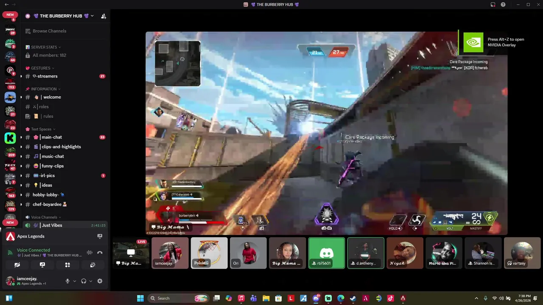Select Shannon participant tile
The height and width of the screenshot is (305, 543).
[x=483, y=253]
